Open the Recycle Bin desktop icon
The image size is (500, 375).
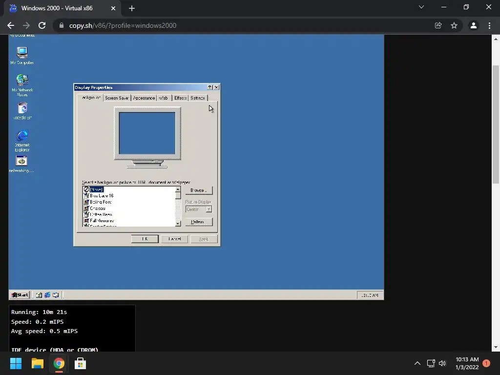click(x=22, y=110)
